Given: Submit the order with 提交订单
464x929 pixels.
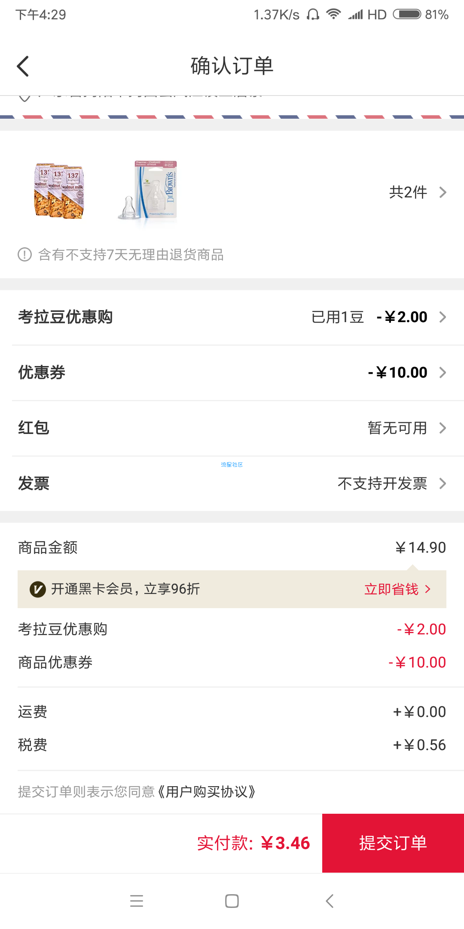Looking at the screenshot, I should 393,843.
